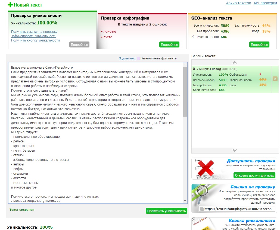Click the text area scrollbar up arrow
280x230 pixels.
tap(185, 65)
